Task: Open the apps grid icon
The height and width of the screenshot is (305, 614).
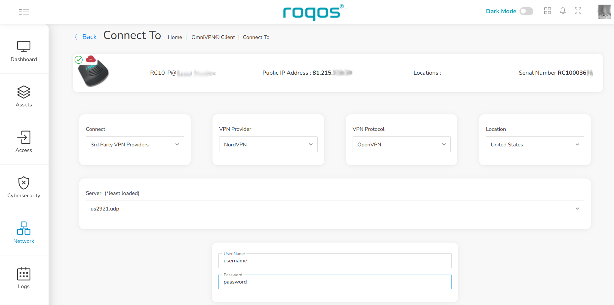Action: pos(548,11)
